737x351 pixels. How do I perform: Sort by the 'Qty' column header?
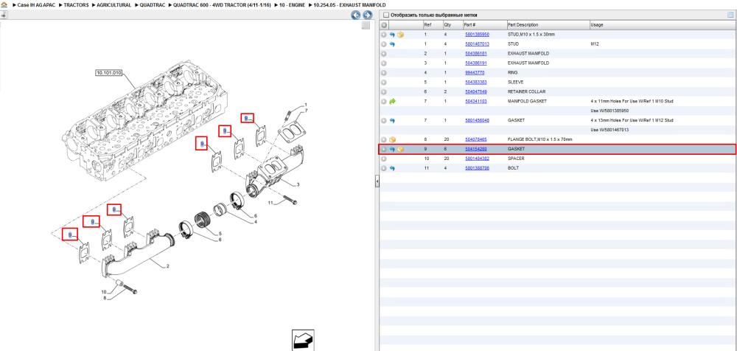(x=447, y=25)
